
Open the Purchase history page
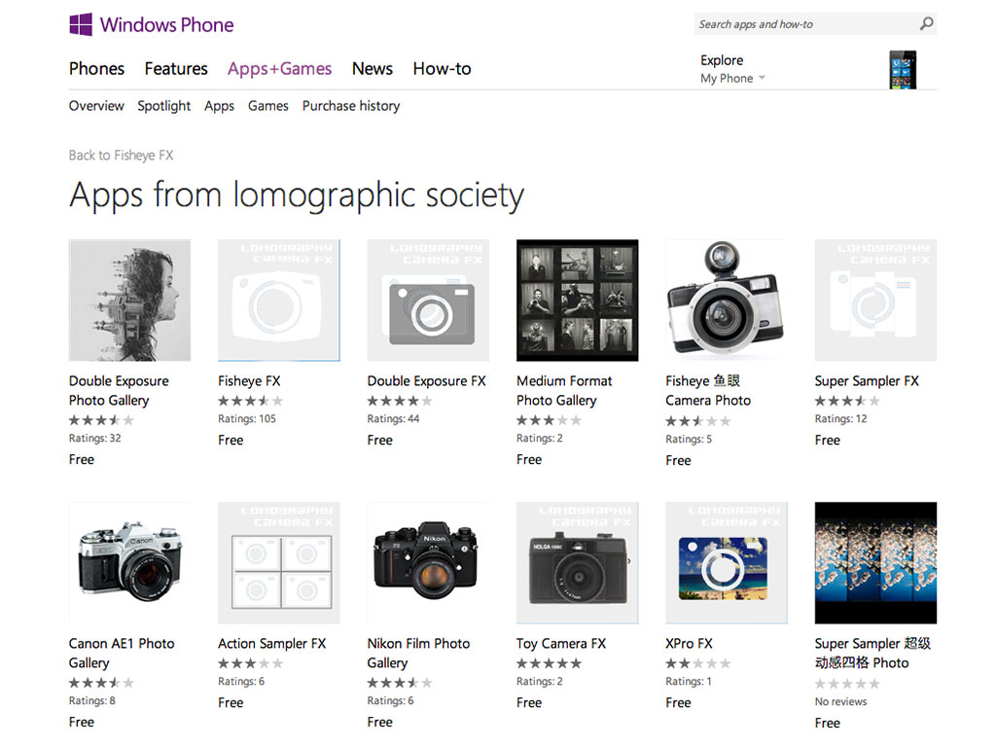[x=351, y=106]
